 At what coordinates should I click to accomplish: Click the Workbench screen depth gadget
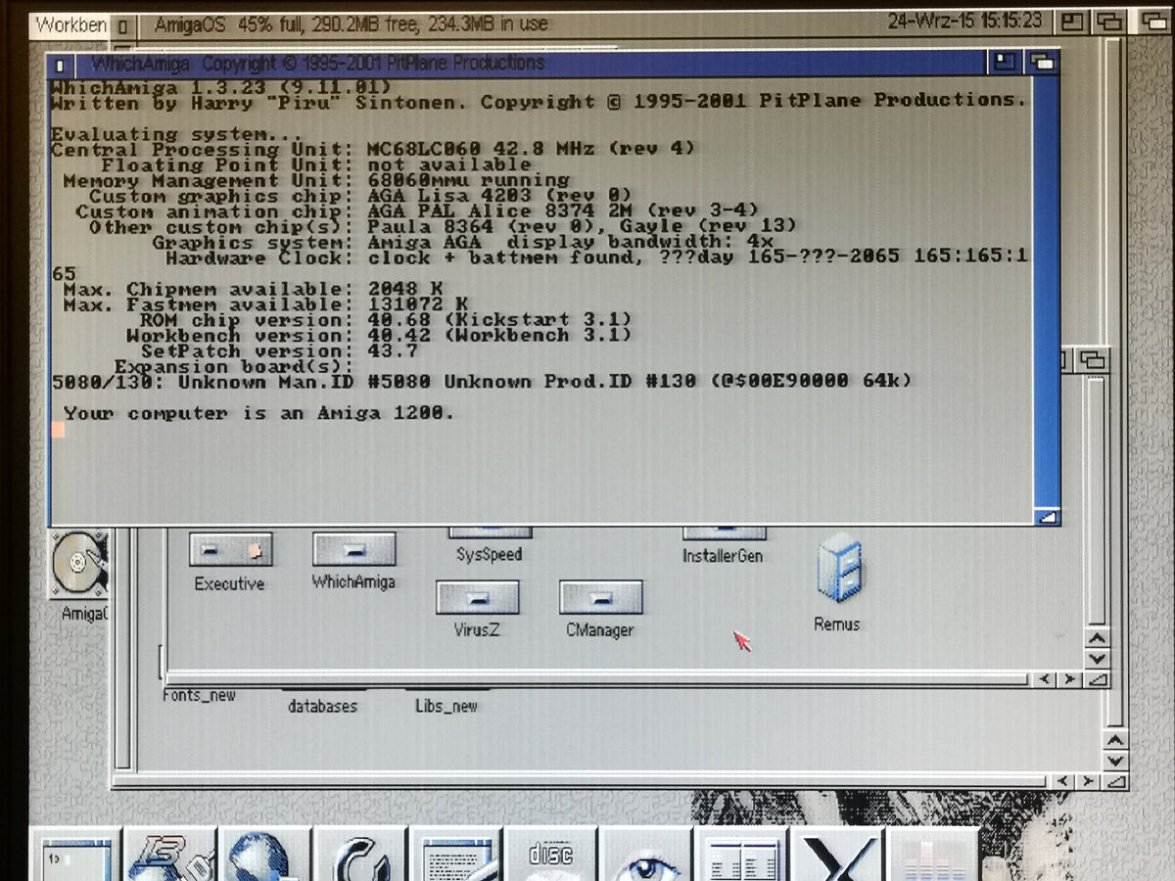point(1153,20)
